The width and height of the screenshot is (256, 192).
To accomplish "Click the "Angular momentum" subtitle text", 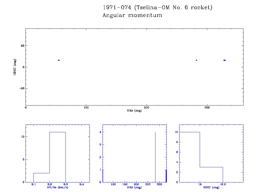I will coord(132,15).
